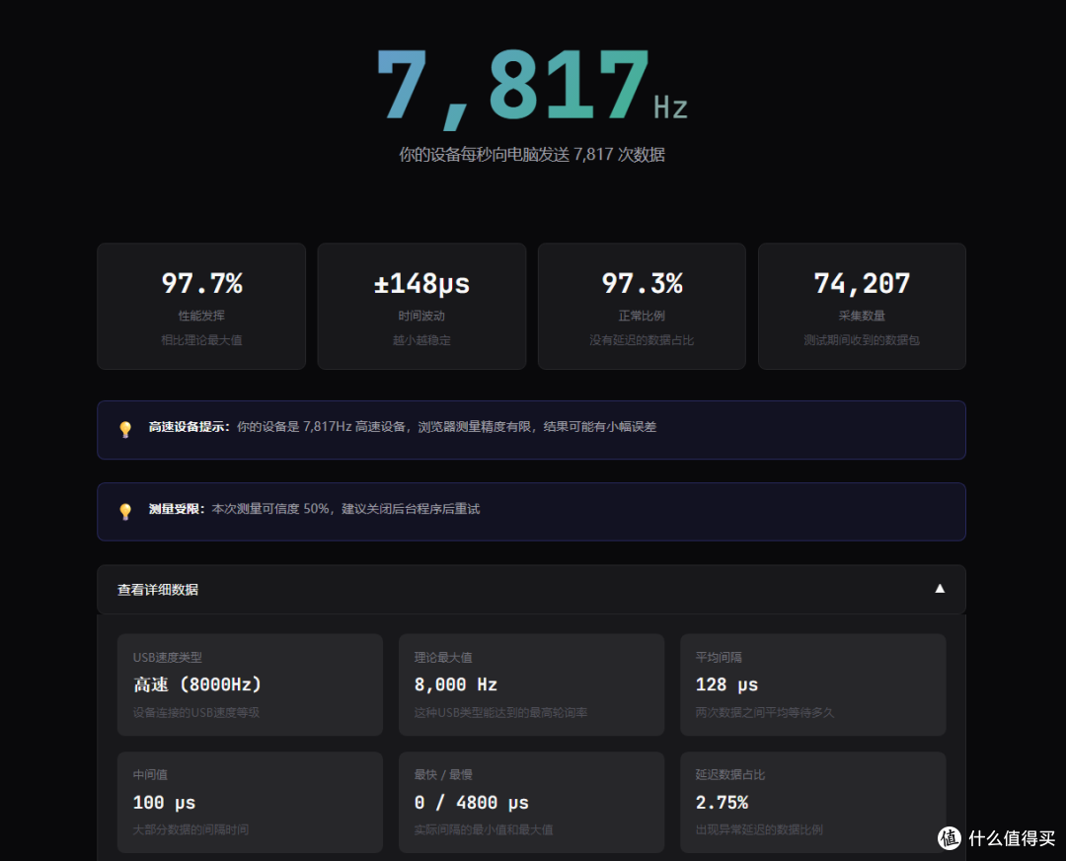Image resolution: width=1066 pixels, height=861 pixels.
Task: Click the 测量受限 notice text
Action: tap(314, 509)
